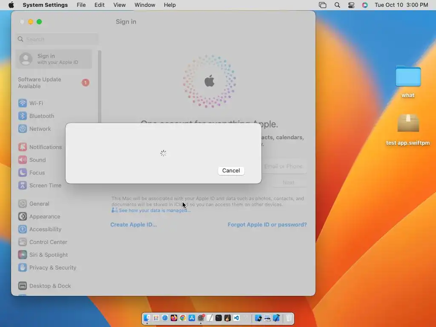Image resolution: width=436 pixels, height=327 pixels.
Task: Launch Firefox from the Dock
Action: [x=174, y=318]
